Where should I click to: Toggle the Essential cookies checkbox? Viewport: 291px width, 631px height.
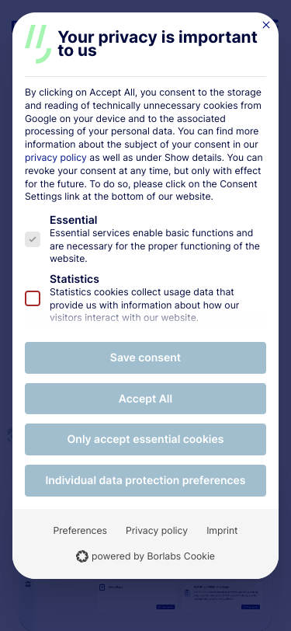[33, 239]
